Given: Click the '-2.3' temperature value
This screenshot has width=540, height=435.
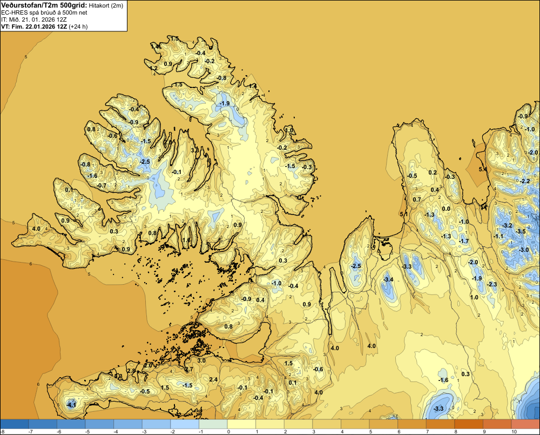Looking at the screenshot, I should coord(492,284).
